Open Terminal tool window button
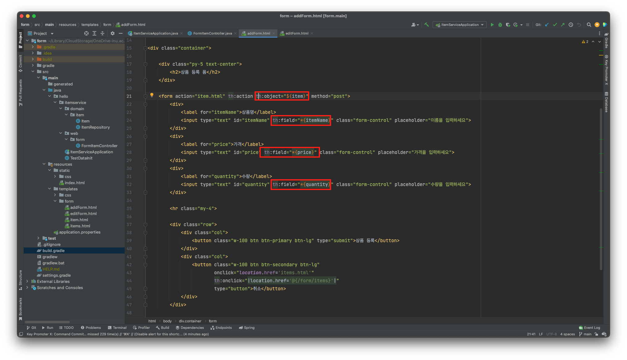 tap(117, 328)
